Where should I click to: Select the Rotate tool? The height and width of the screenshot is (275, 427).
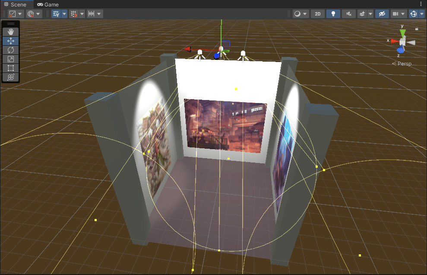(11, 50)
